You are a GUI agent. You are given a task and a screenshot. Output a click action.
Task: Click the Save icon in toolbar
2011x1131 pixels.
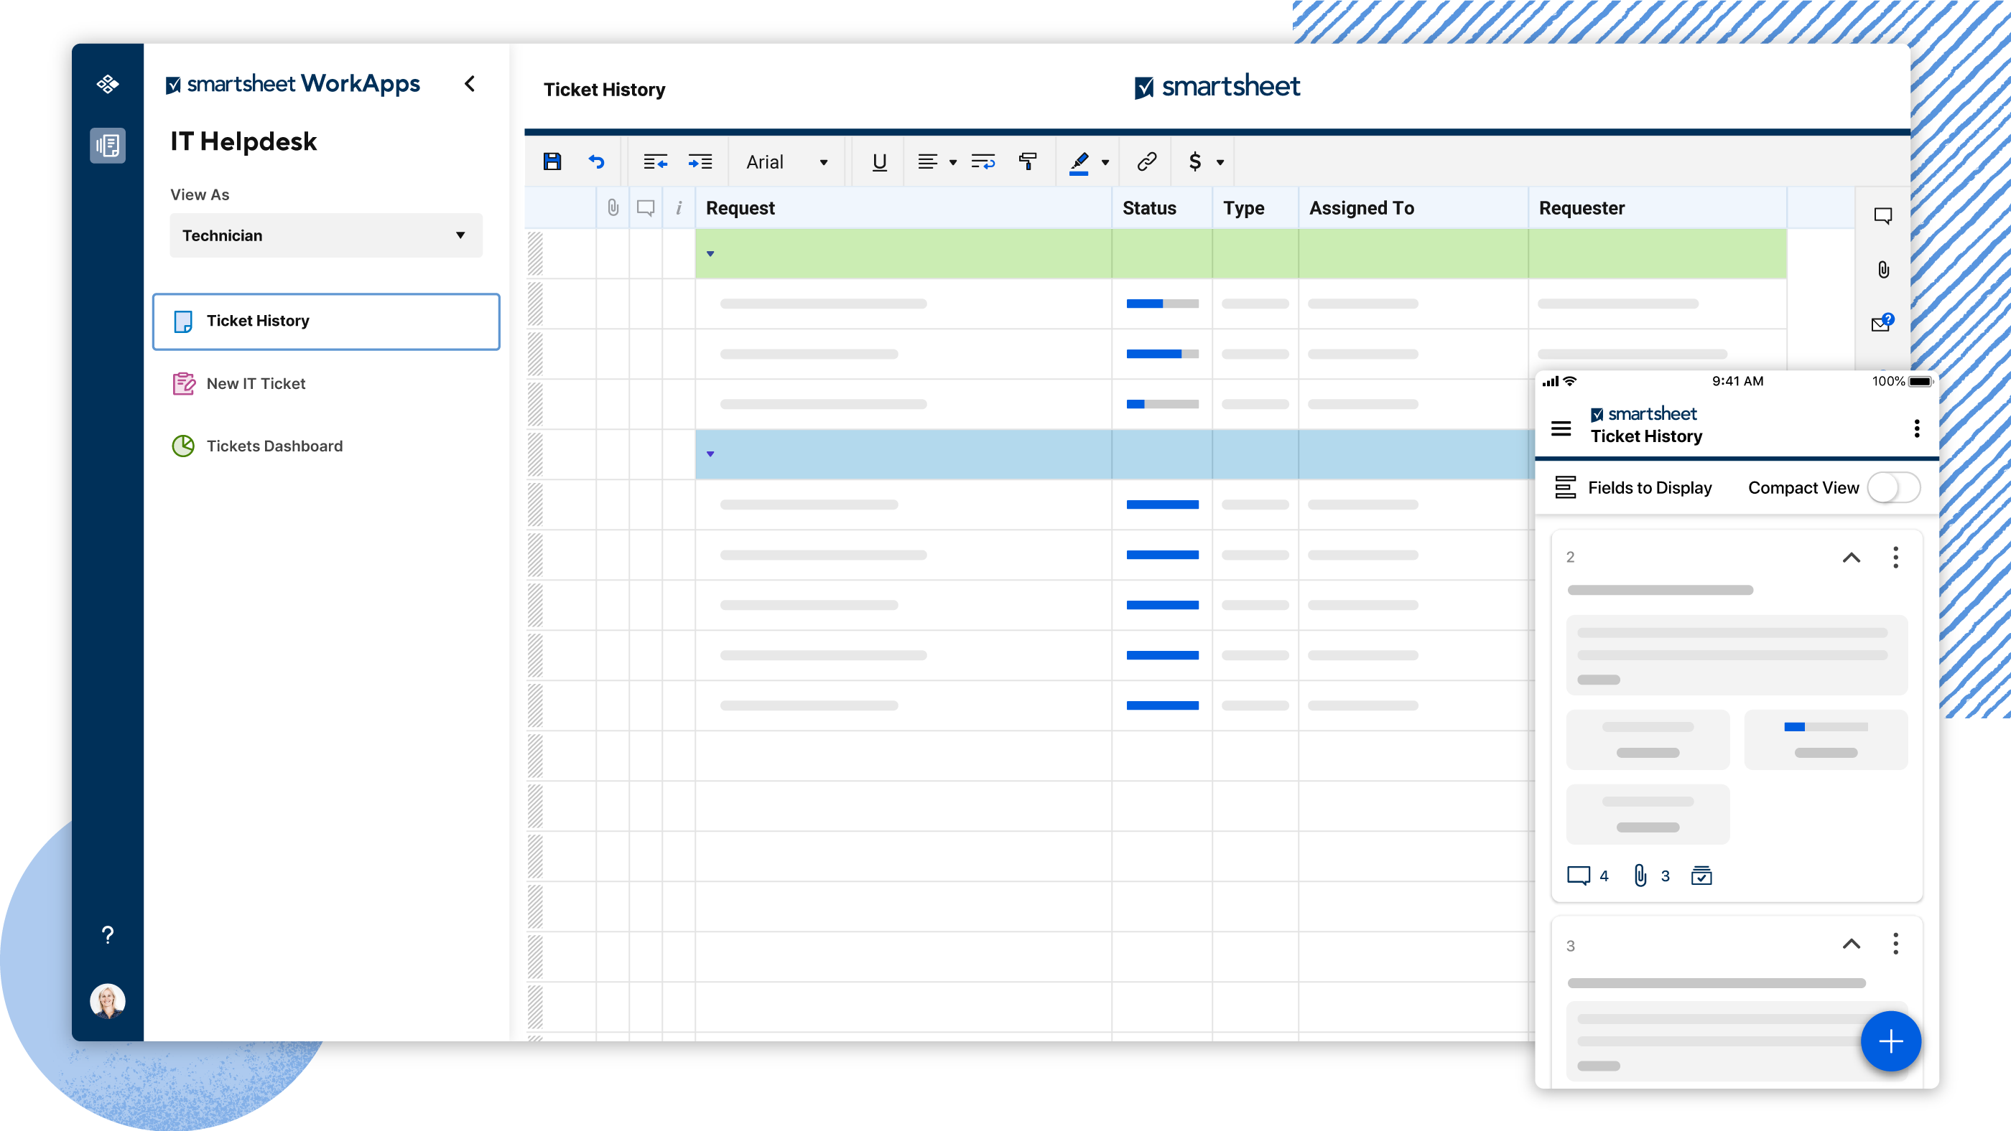(552, 161)
